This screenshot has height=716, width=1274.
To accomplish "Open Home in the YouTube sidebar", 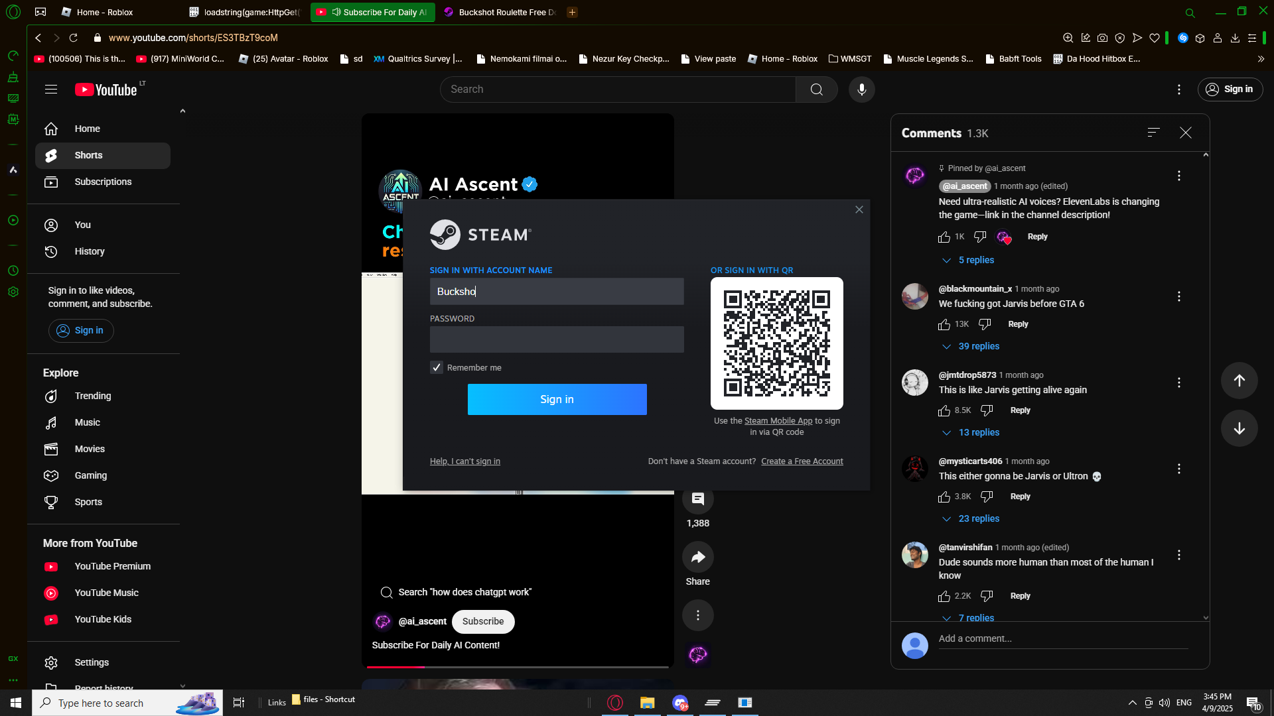I will click(103, 129).
